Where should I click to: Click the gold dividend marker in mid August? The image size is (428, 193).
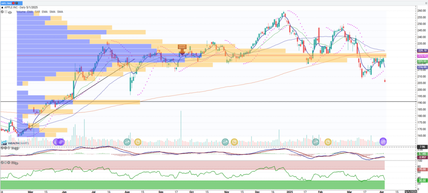(138, 142)
